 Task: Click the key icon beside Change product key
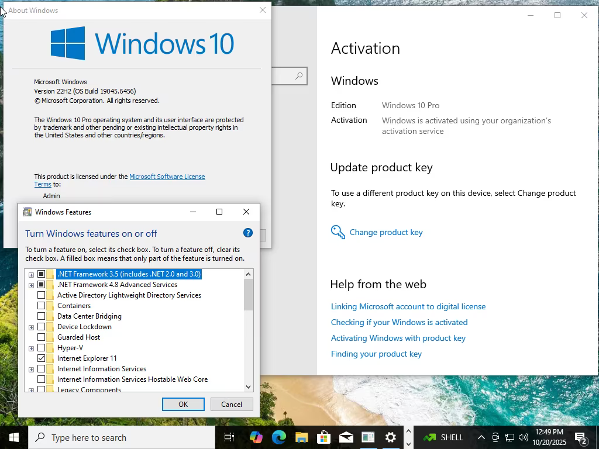[x=338, y=232]
